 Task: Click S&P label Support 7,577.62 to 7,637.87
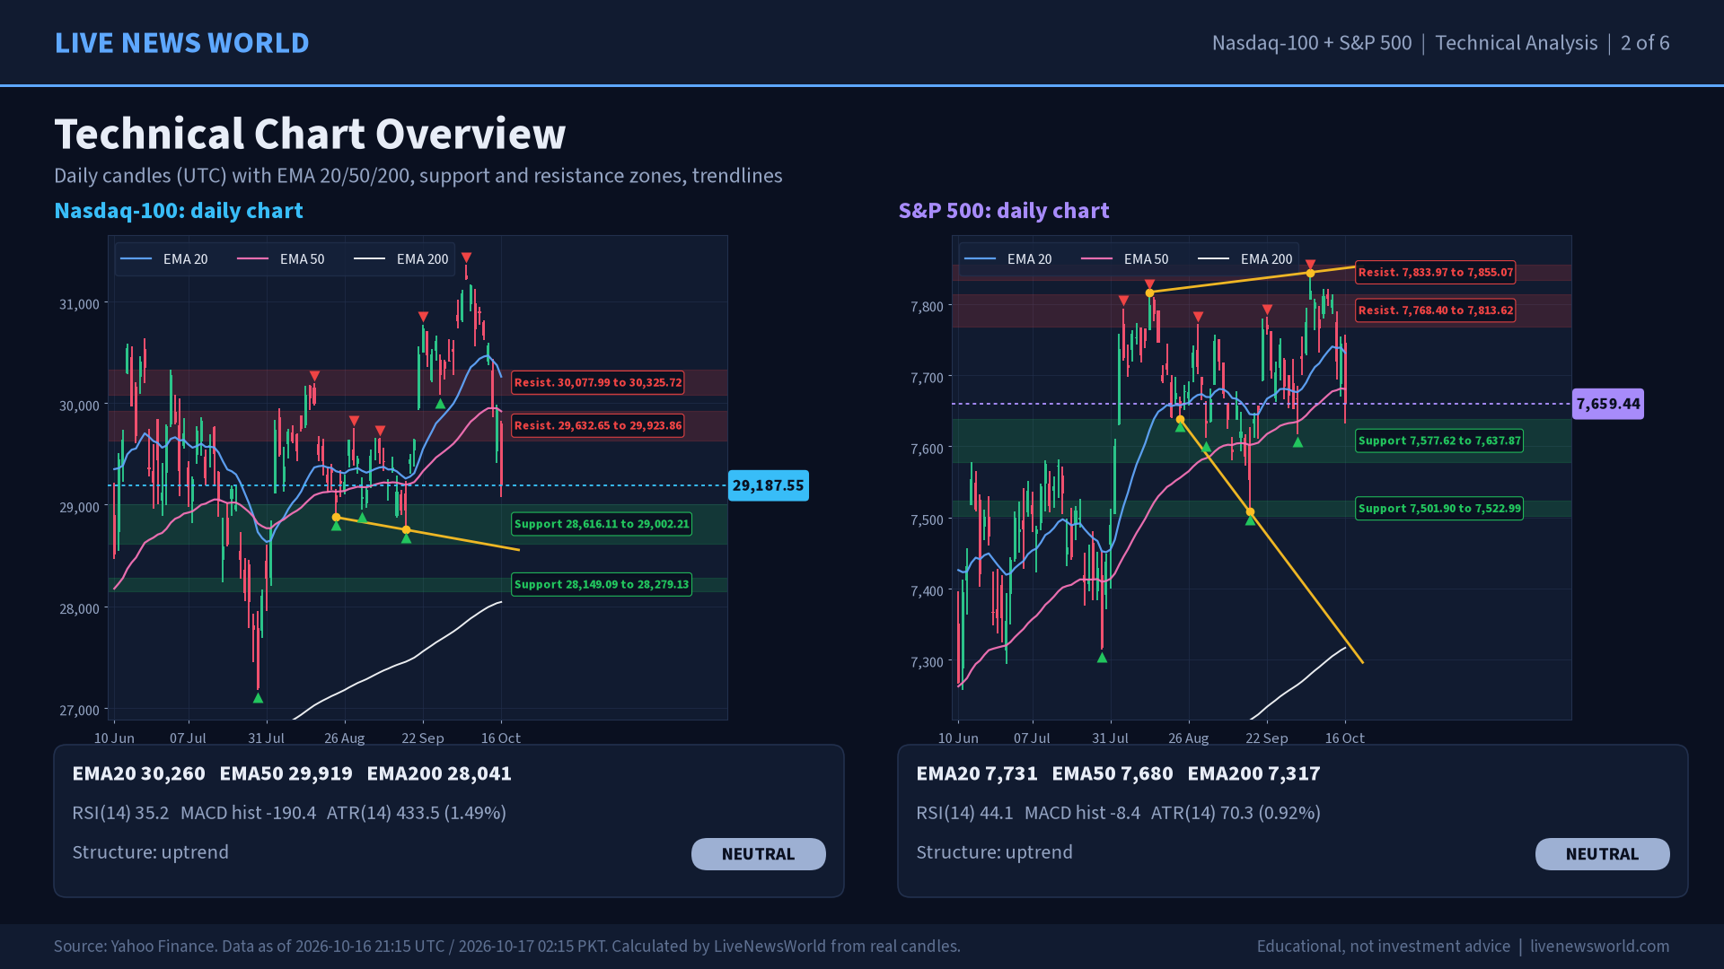1439,441
